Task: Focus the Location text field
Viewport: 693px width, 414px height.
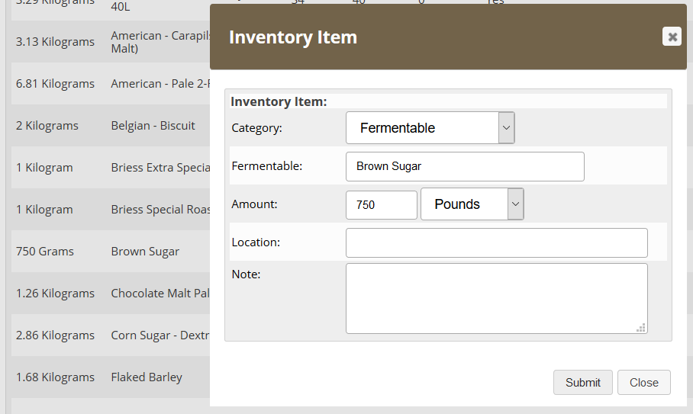Action: 496,242
